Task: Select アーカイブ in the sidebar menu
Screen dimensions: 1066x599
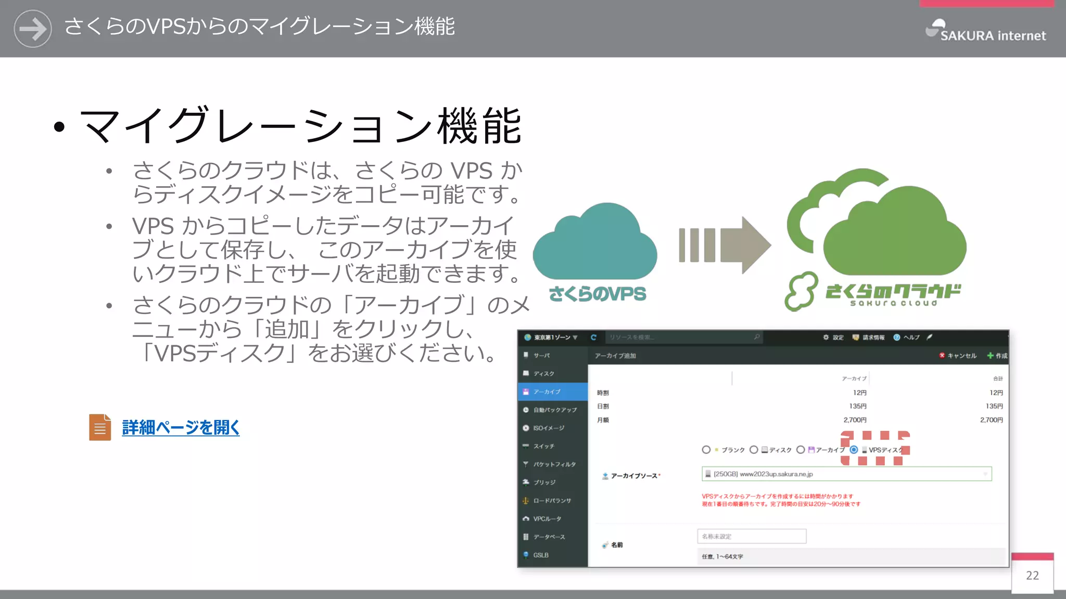Action: (x=552, y=392)
